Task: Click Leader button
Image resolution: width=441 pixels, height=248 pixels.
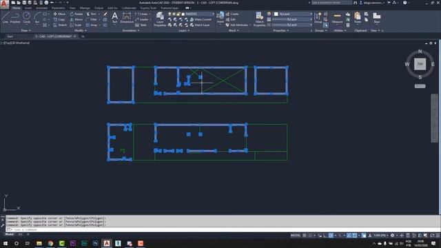Action: coord(142,19)
